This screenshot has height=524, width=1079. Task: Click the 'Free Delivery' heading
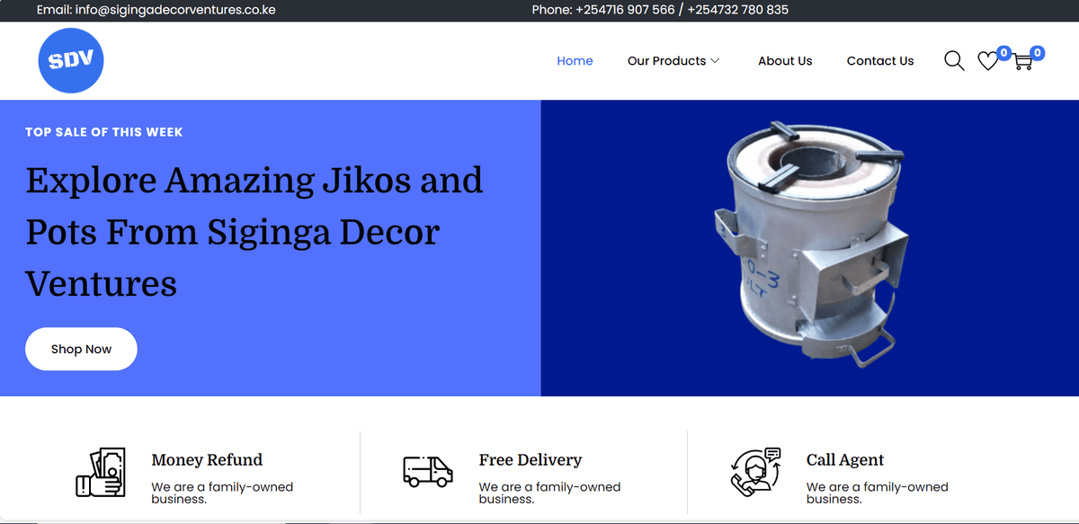point(531,460)
